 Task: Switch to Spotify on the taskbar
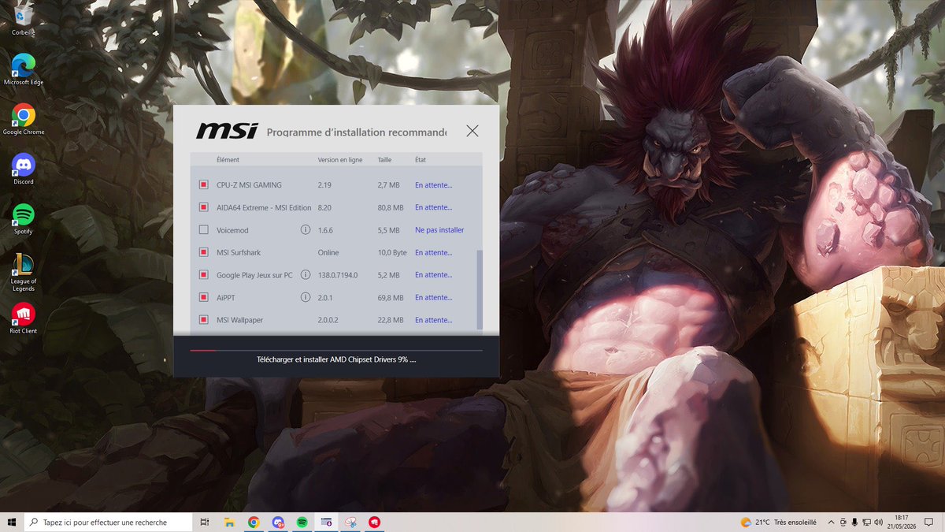click(x=302, y=522)
